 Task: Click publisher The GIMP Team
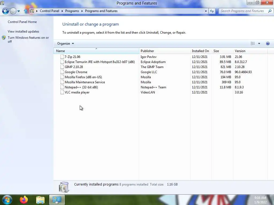152,67
